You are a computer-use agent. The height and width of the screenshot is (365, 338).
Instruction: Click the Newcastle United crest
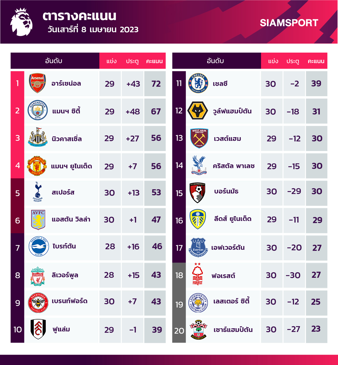coord(38,137)
